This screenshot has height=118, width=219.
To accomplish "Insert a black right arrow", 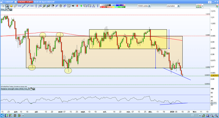I will (73, 6).
